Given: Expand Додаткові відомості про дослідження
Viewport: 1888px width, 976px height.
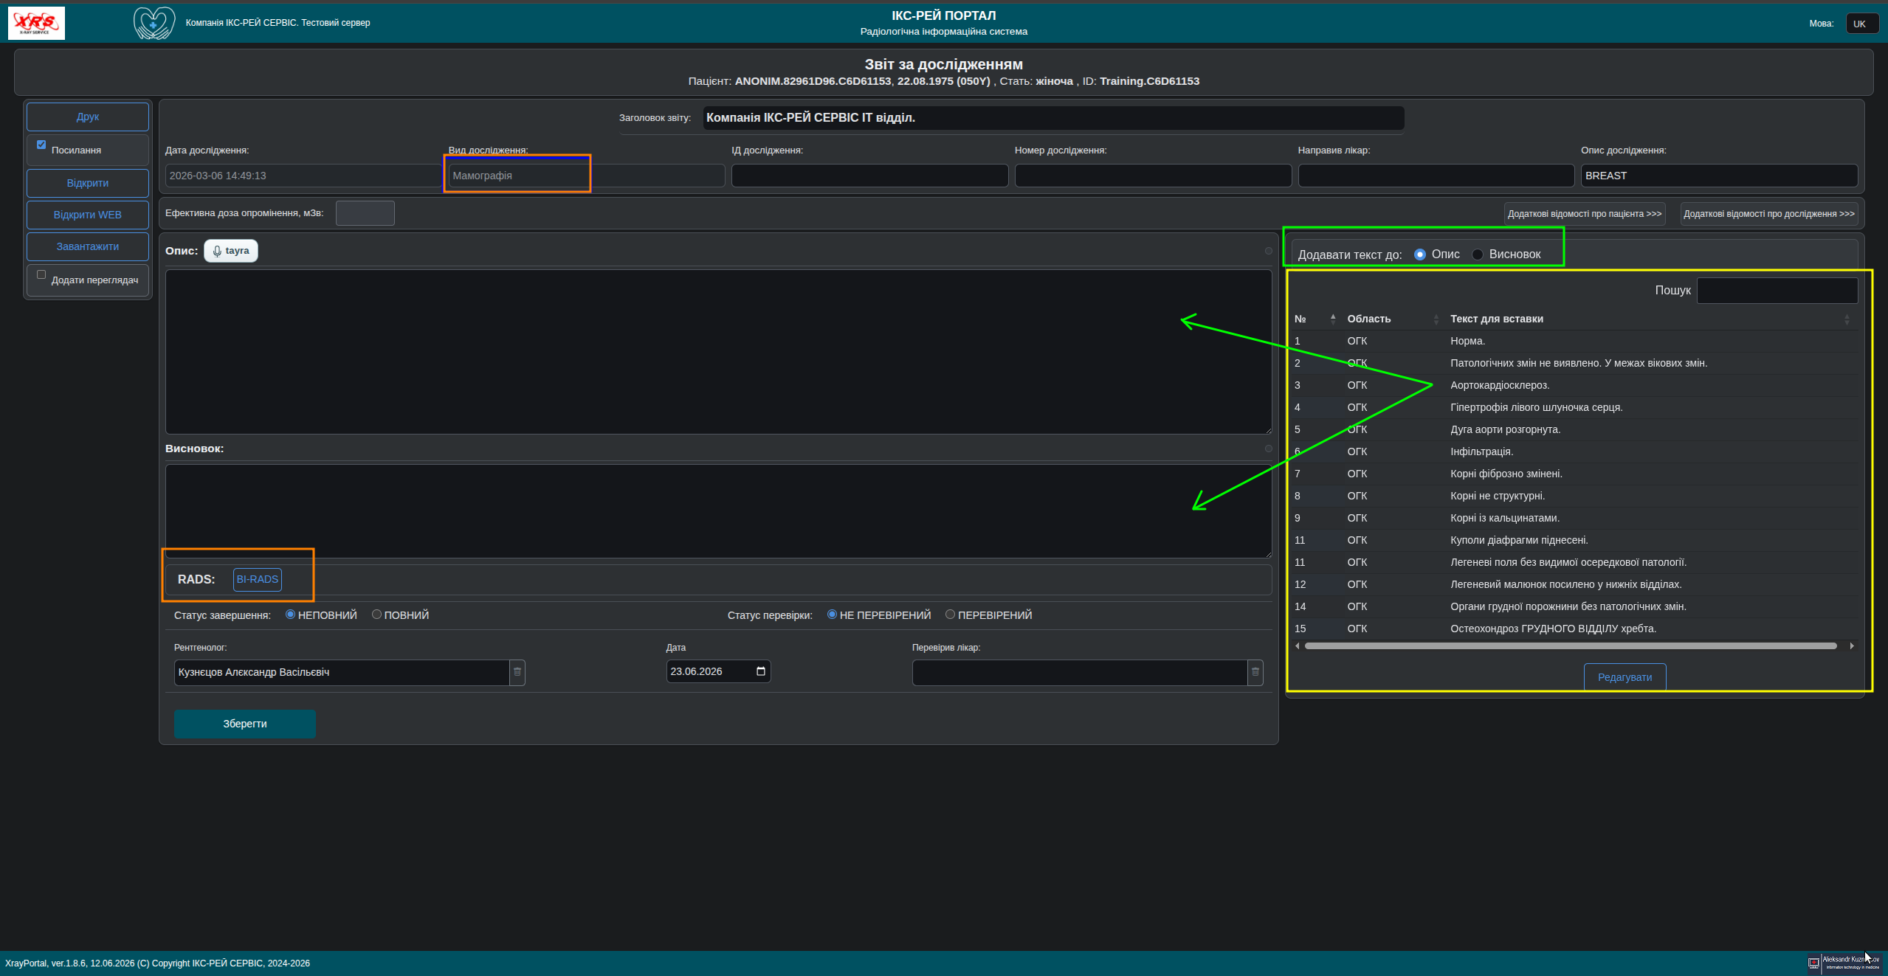Looking at the screenshot, I should click(1769, 214).
